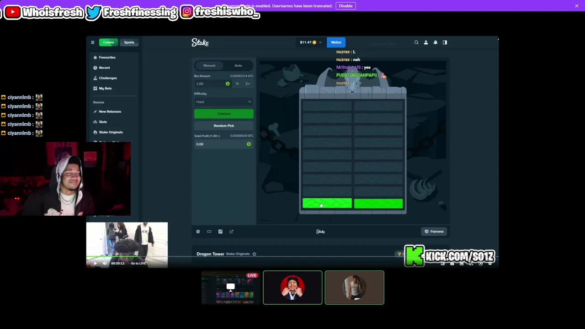Close the streamer mode banner
585x329 pixels.
577,5
